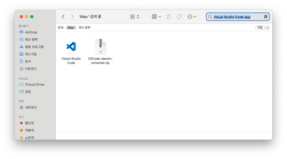Set search scope to Mac
Screen dimensions: 287x159
click(x=71, y=28)
